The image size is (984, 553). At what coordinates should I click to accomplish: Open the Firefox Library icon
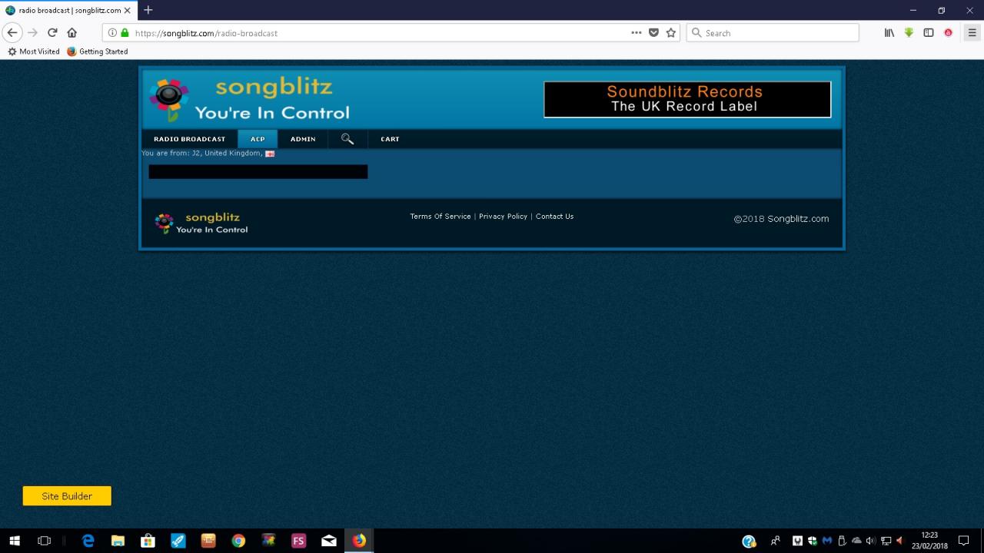889,33
